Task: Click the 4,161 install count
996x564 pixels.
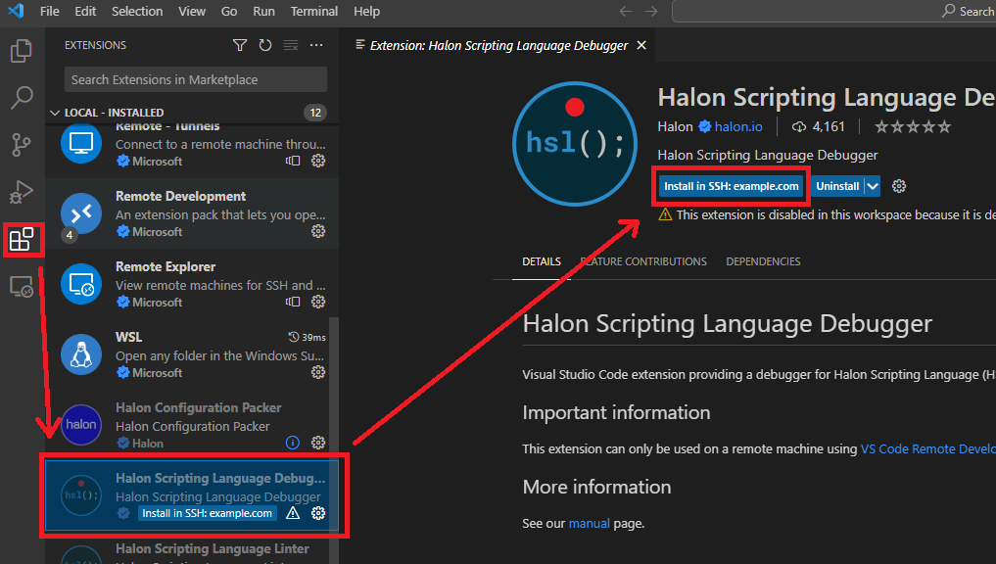Action: [x=818, y=127]
